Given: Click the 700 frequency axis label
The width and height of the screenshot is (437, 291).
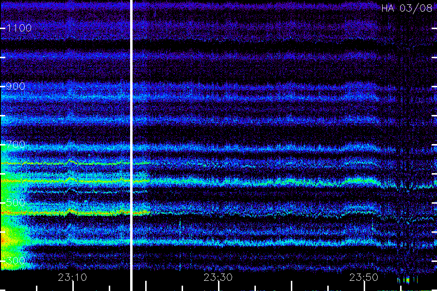Looking at the screenshot, I should [x=16, y=145].
